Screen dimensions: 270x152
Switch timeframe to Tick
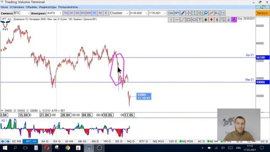click(x=66, y=13)
